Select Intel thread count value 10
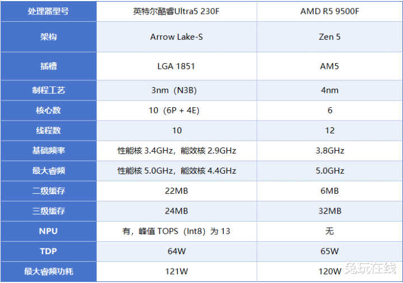403x283 pixels. 176,131
